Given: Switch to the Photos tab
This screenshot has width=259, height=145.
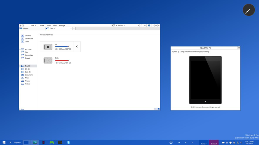Looking at the screenshot, I should (x=32, y=28).
